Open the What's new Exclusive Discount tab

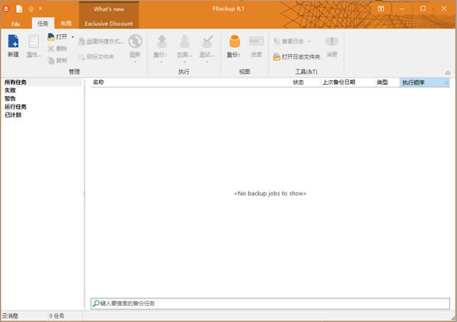point(109,16)
